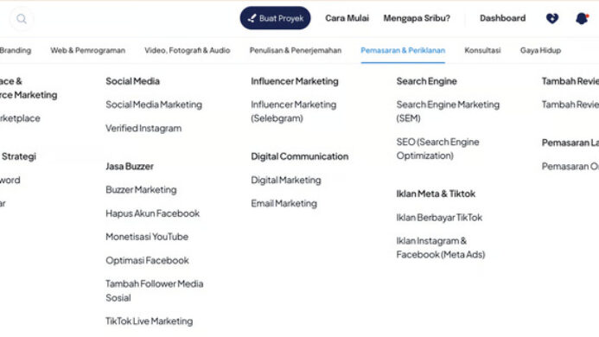Open Mengapa Sribu? page
This screenshot has height=337, width=599.
point(417,18)
